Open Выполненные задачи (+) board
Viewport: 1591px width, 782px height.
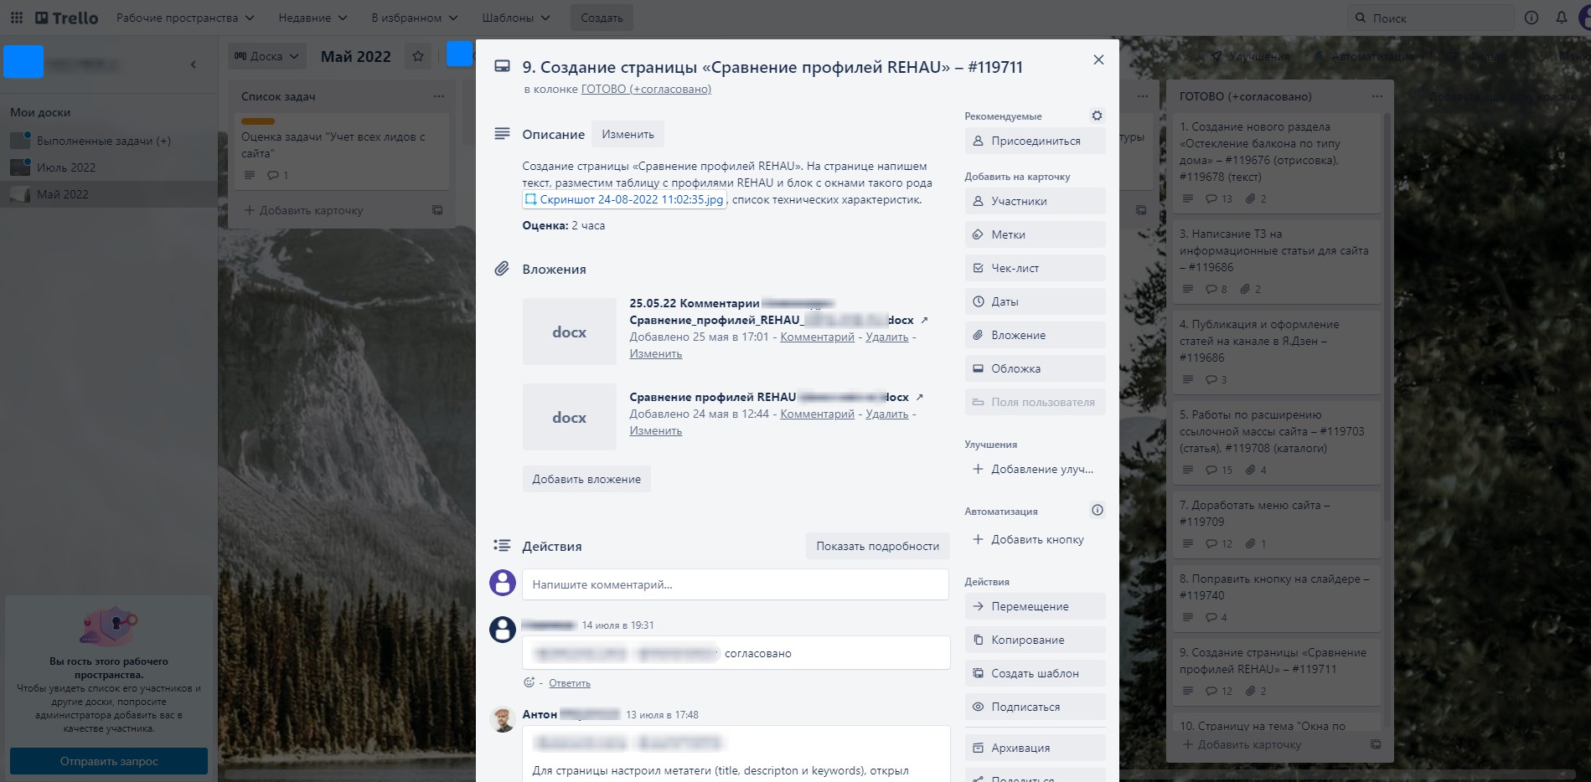point(104,141)
